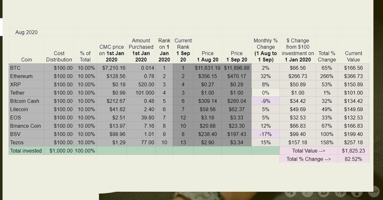Image resolution: width=383 pixels, height=200 pixels.
Task: Select Tezos's '158%' total change cell
Action: coord(327,142)
